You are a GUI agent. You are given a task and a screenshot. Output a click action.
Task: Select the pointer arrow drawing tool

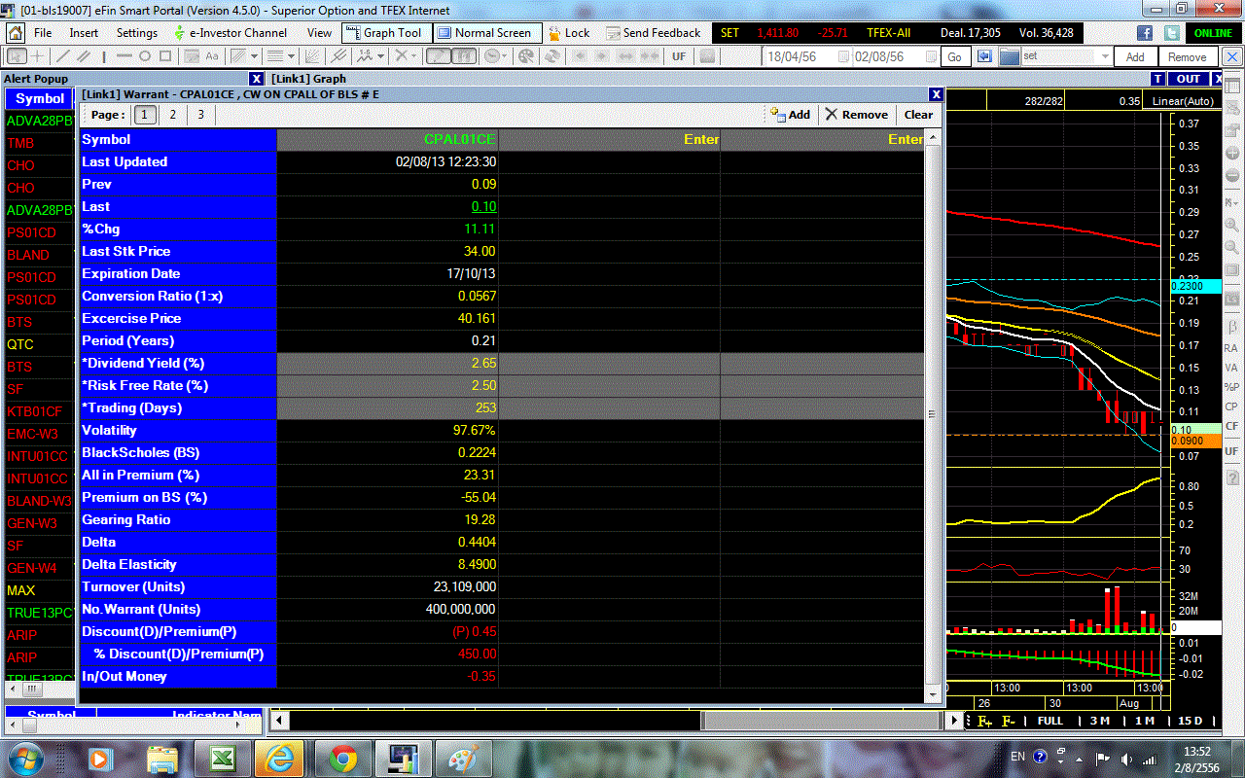click(16, 56)
